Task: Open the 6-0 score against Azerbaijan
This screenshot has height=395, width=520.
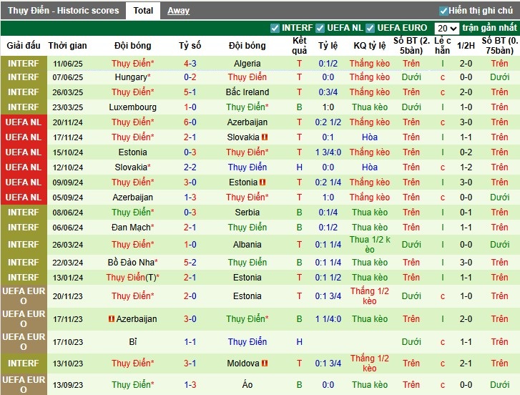Action: pyautogui.click(x=190, y=122)
